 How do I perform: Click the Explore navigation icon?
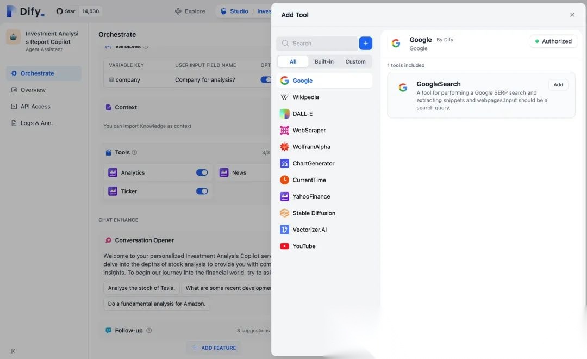coord(178,11)
